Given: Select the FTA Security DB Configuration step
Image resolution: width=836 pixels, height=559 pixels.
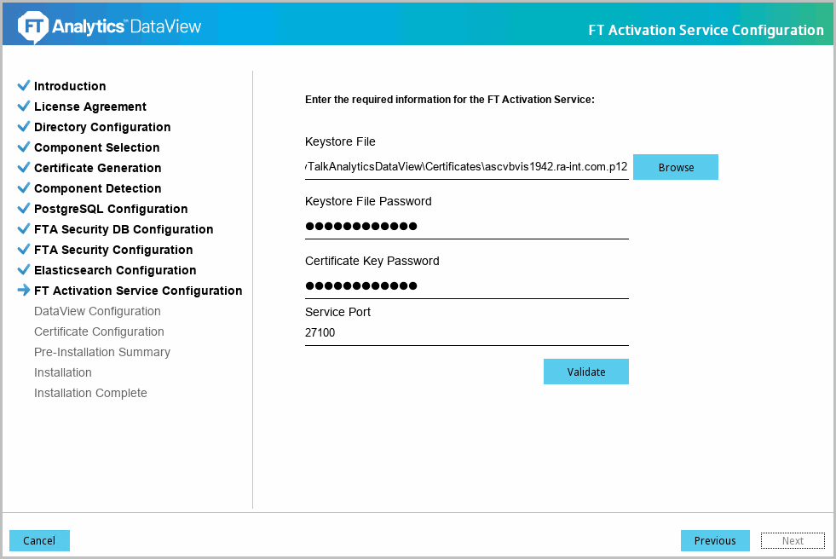Looking at the screenshot, I should click(124, 229).
